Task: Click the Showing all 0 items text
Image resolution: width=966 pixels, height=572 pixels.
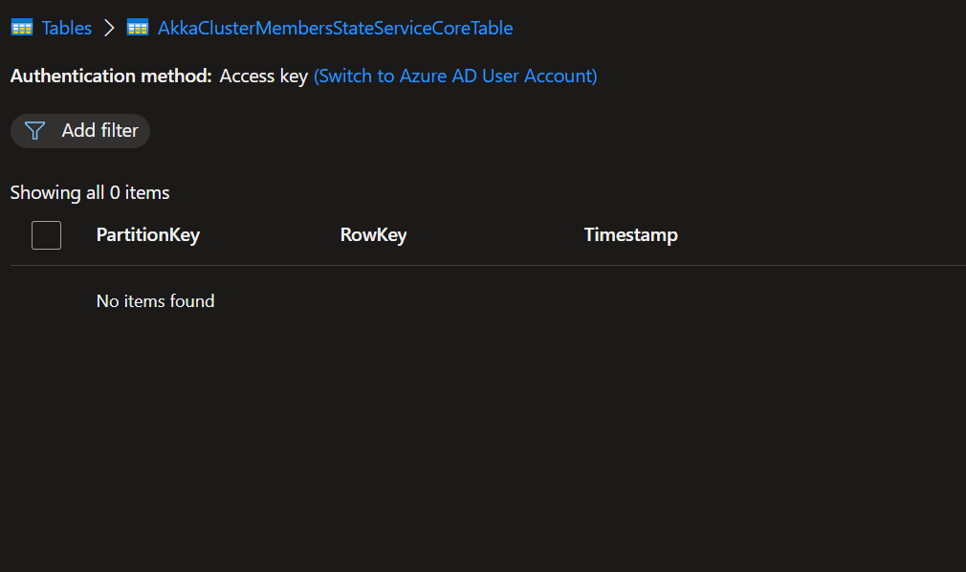Action: tap(89, 192)
